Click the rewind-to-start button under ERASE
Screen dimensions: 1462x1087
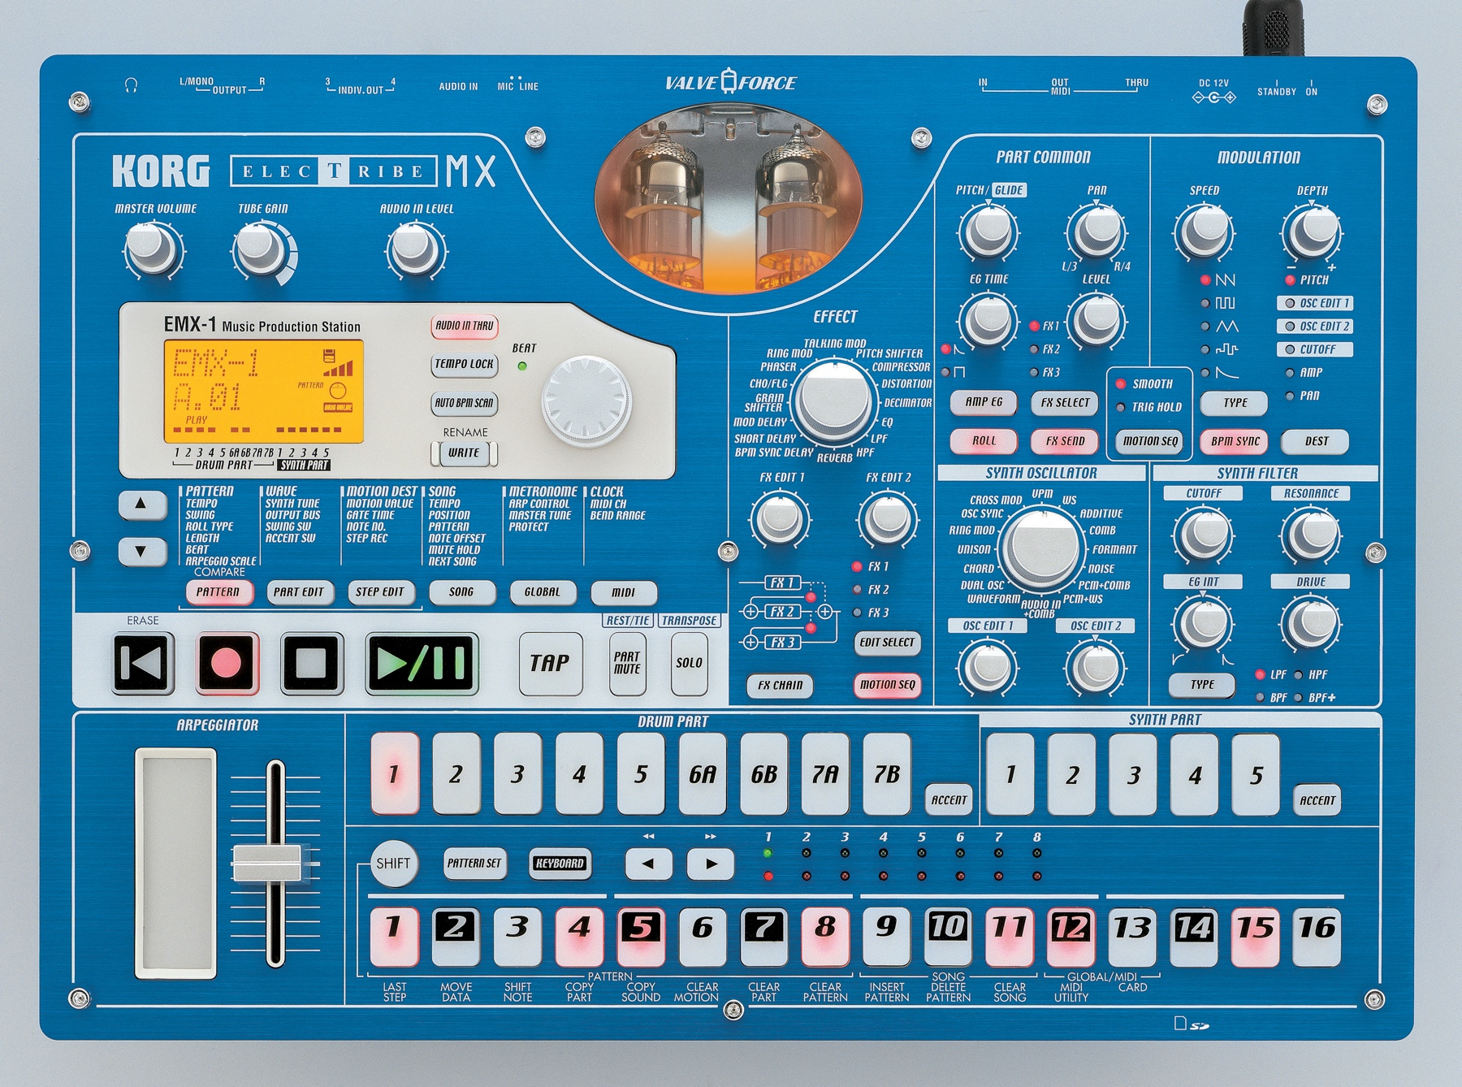point(143,663)
